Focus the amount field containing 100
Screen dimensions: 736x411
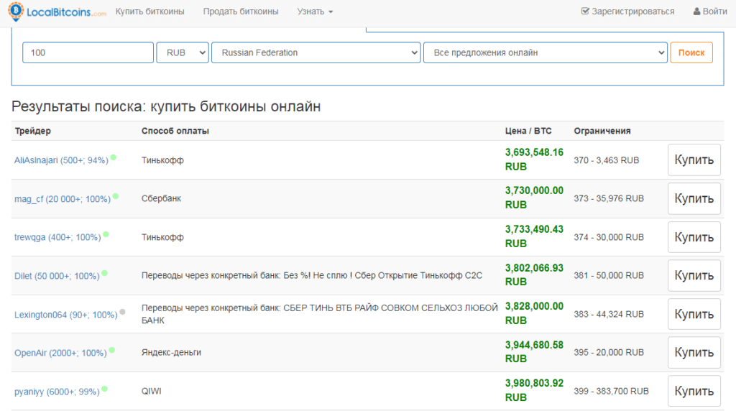pyautogui.click(x=88, y=52)
